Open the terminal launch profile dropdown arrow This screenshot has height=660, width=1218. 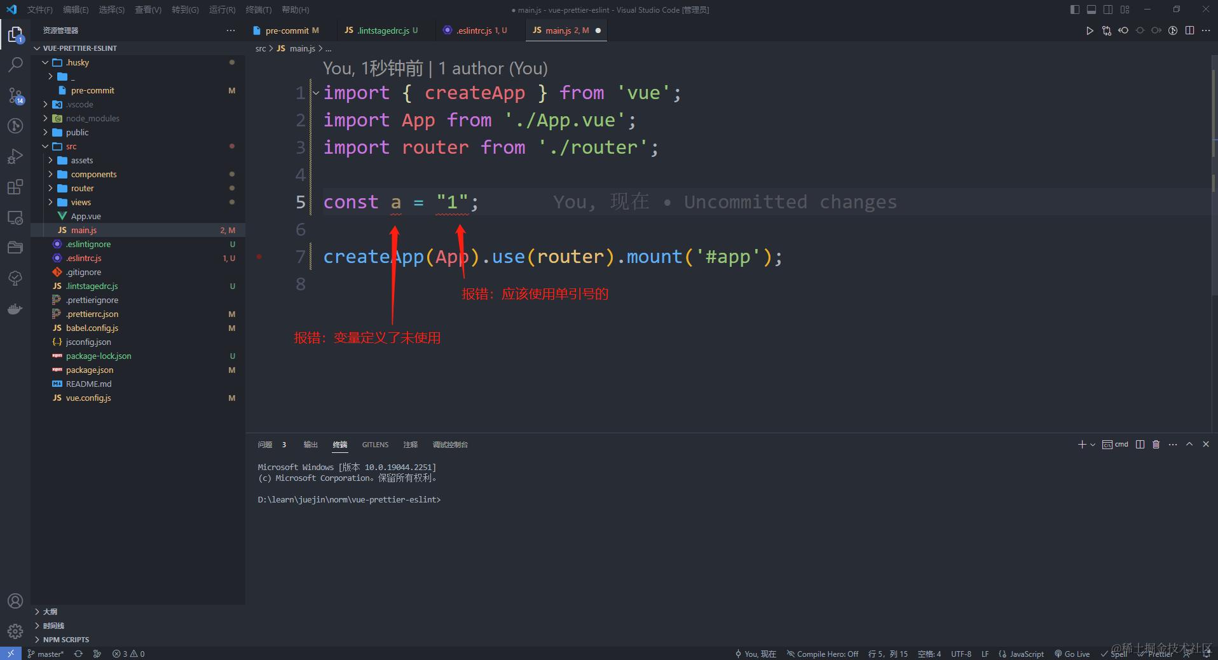pos(1093,445)
